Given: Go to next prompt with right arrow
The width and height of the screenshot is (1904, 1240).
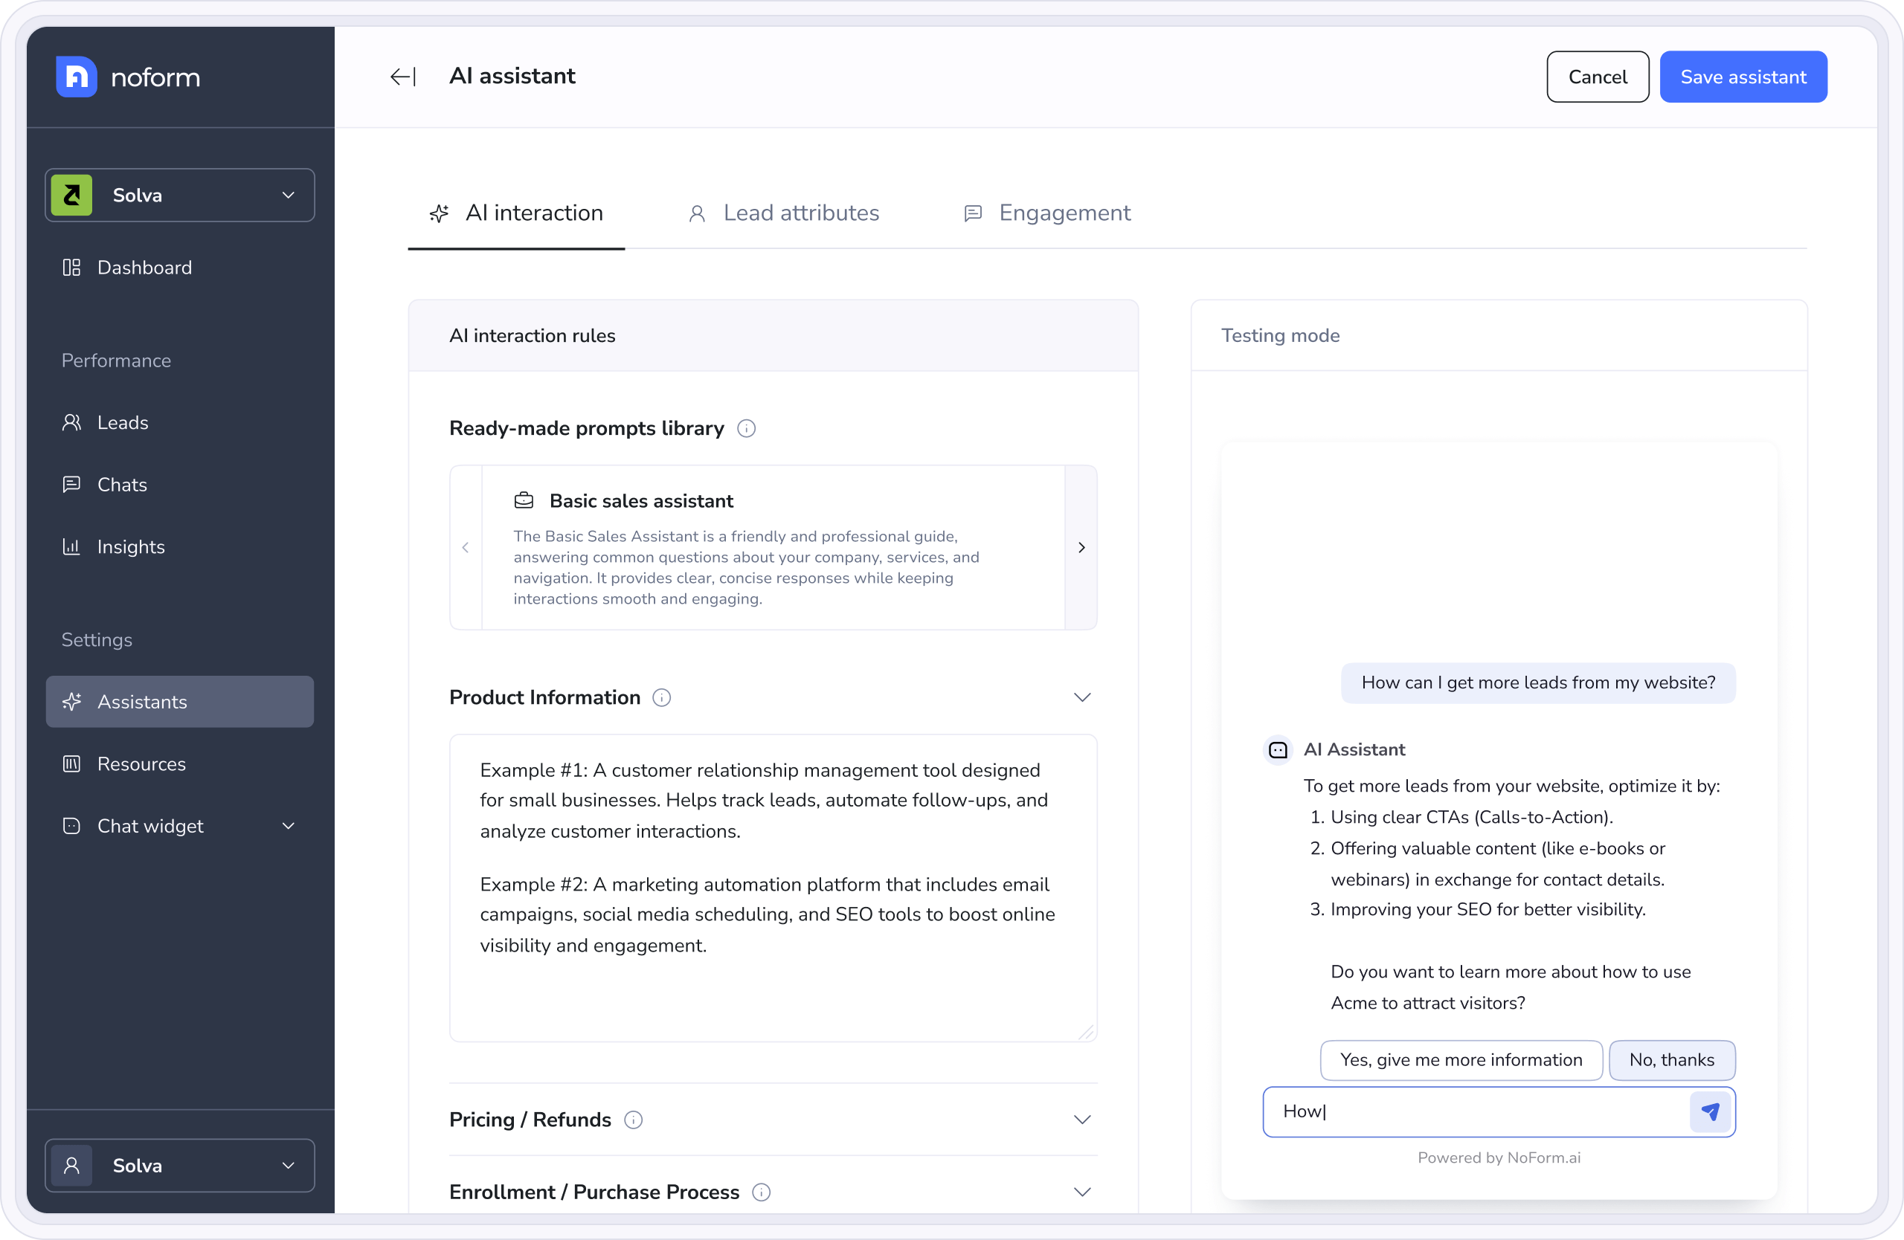Looking at the screenshot, I should tap(1081, 548).
